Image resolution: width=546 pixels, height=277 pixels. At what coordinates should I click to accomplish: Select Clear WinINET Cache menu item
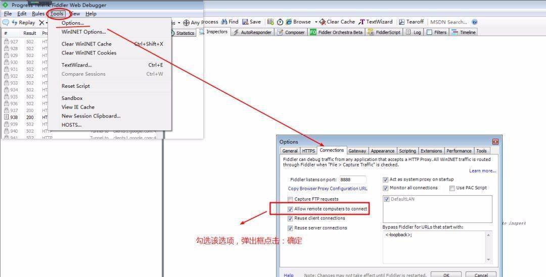pyautogui.click(x=110, y=44)
